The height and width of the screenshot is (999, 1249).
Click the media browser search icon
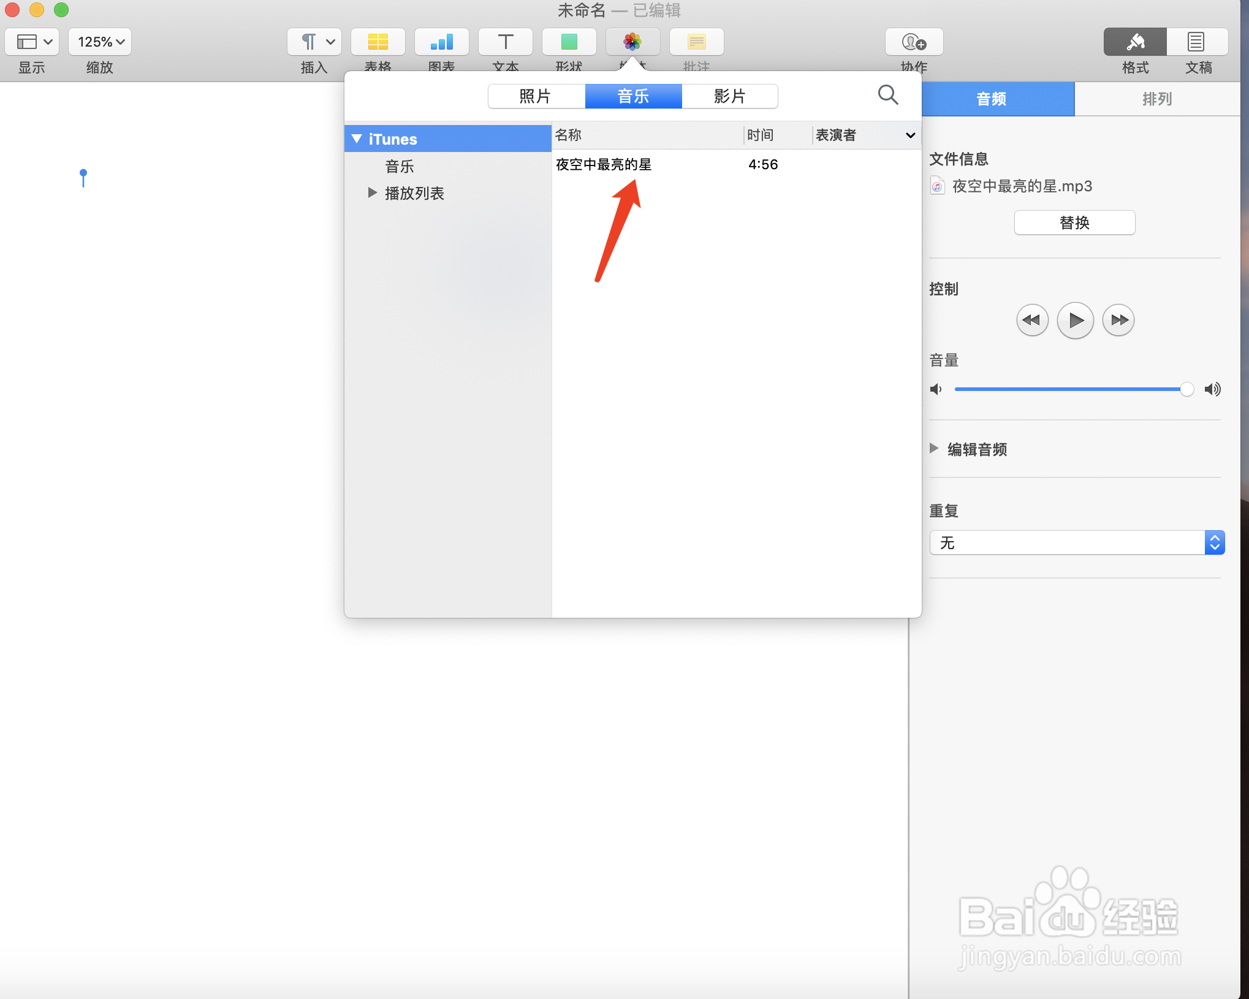point(888,95)
